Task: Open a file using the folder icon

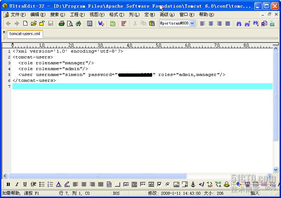Action: 34,23
